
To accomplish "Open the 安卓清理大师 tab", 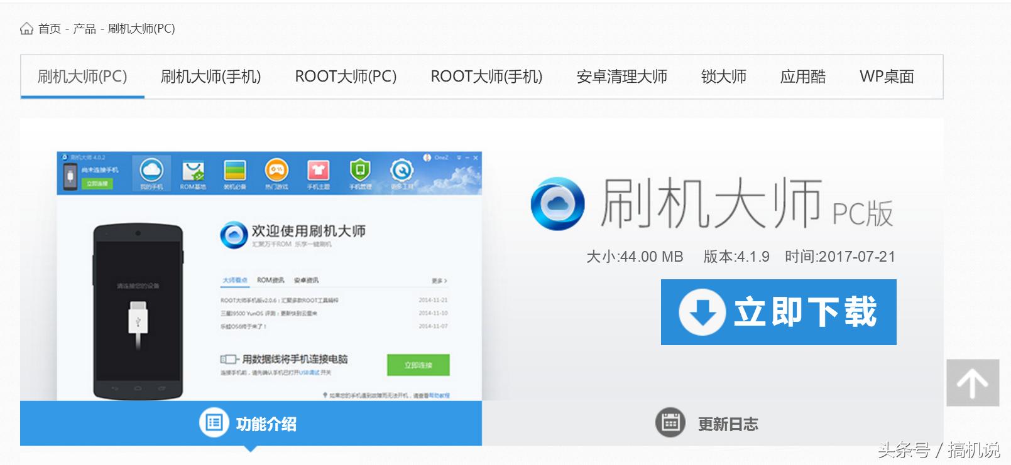I will (621, 77).
